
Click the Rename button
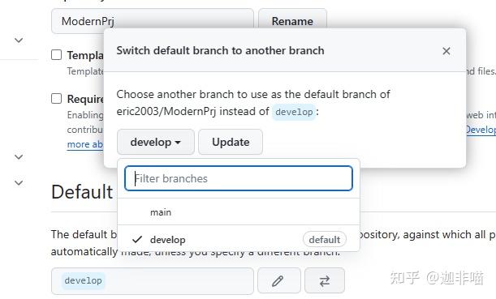(x=292, y=21)
